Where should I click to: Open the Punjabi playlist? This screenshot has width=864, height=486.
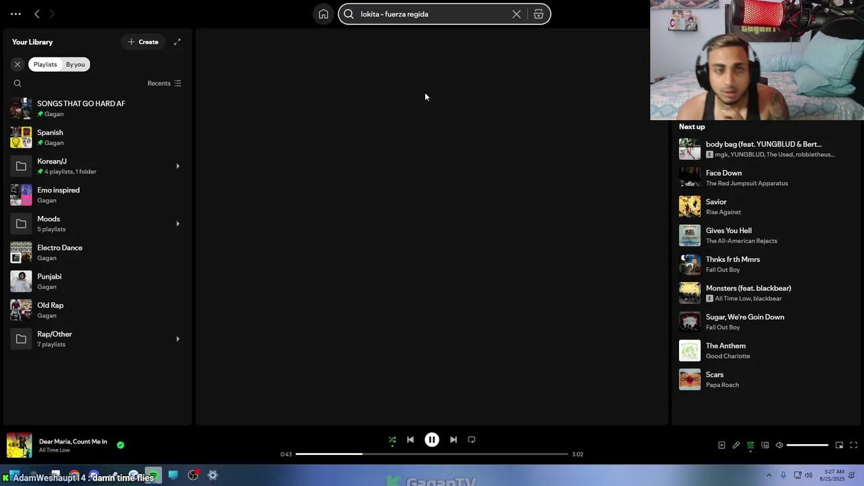[x=97, y=281]
